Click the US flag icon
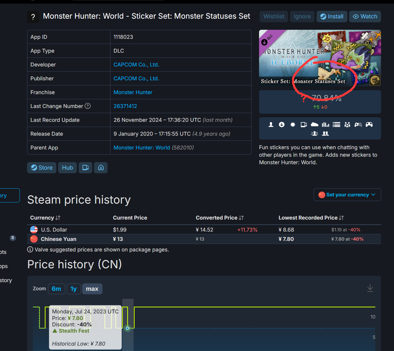This screenshot has height=351, width=394. point(34,230)
